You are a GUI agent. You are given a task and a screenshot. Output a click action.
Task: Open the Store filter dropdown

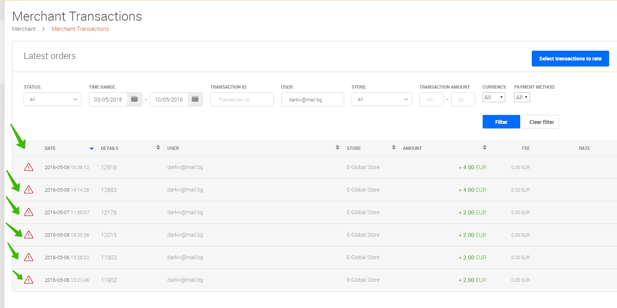pos(382,99)
